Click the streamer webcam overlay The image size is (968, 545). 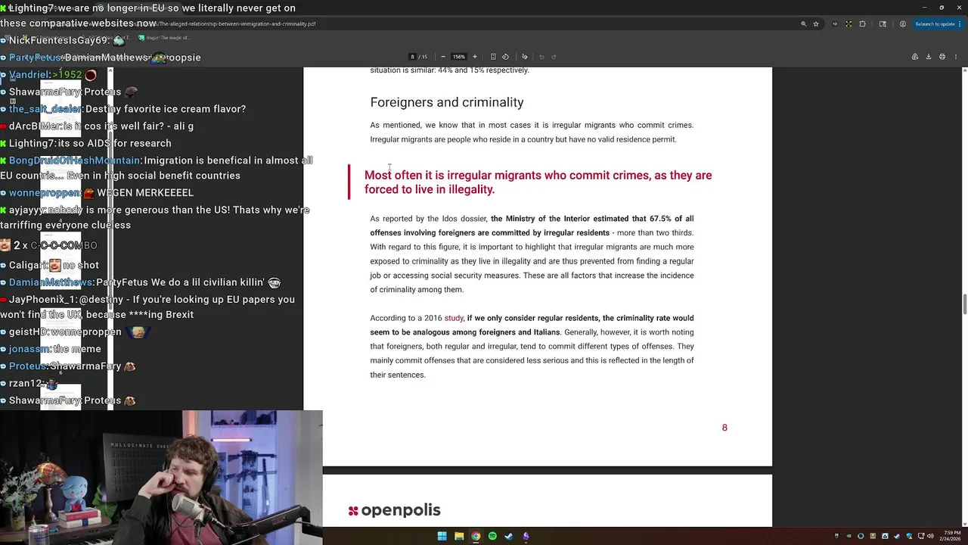click(x=161, y=478)
